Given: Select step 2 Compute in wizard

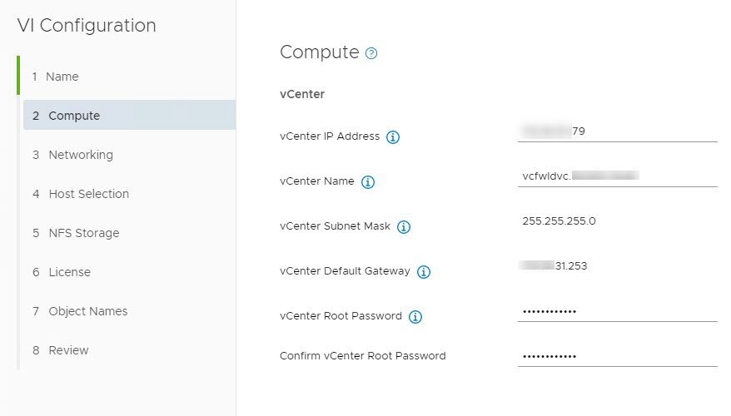Looking at the screenshot, I should [x=74, y=116].
